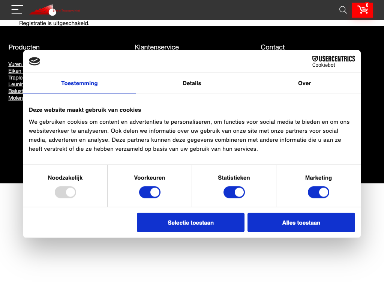The image size is (384, 288).
Task: Open the Eiken footer product link
Action: [x=15, y=71]
